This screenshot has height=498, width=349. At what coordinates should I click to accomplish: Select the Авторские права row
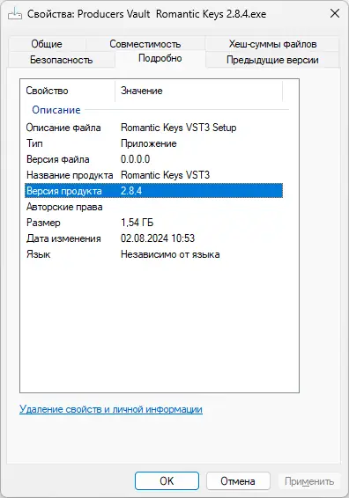click(x=153, y=207)
